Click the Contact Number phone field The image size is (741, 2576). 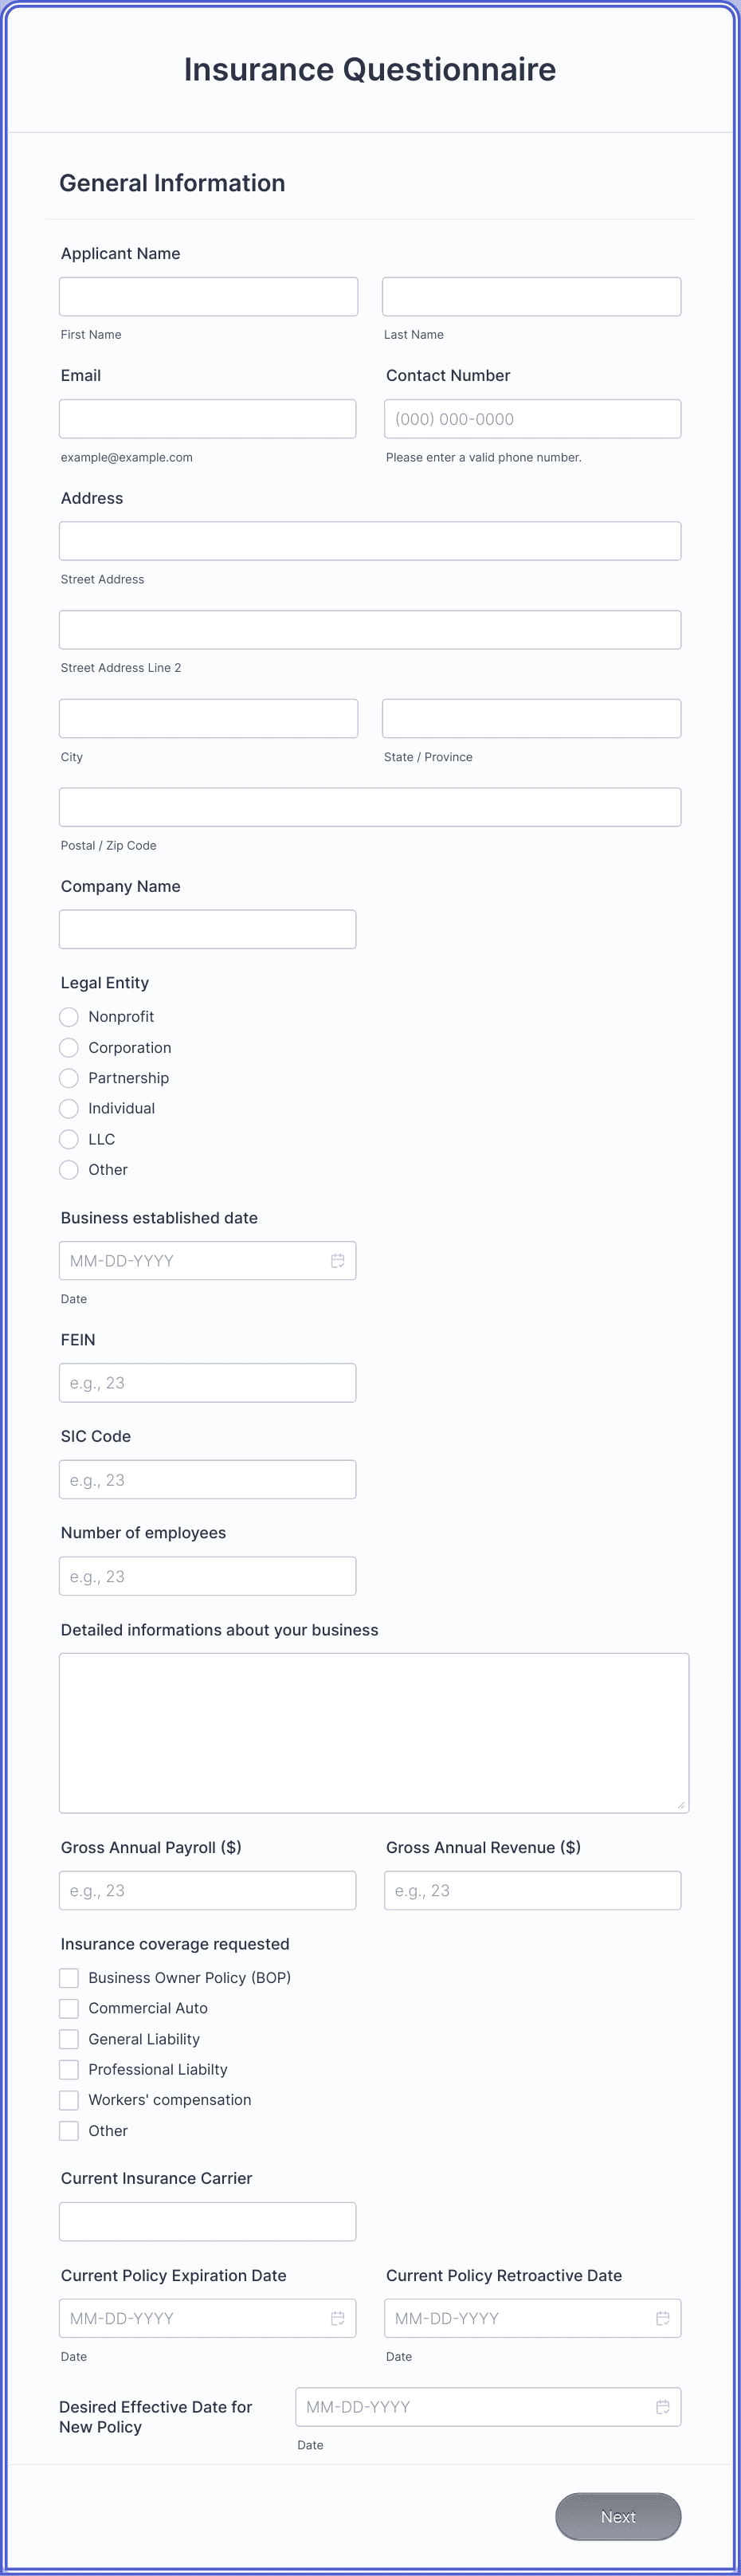532,418
